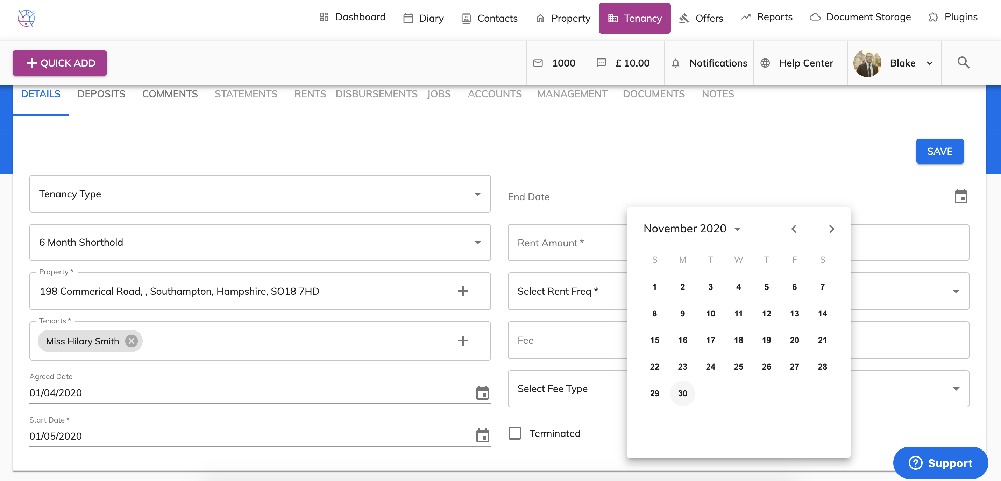1001x481 pixels.
Task: Go to previous month in calendar
Action: [x=794, y=229]
